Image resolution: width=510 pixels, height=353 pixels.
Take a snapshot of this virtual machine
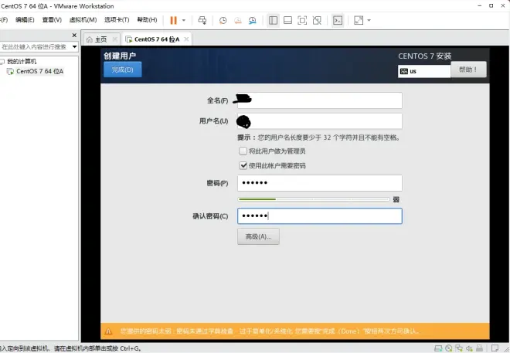(x=223, y=21)
